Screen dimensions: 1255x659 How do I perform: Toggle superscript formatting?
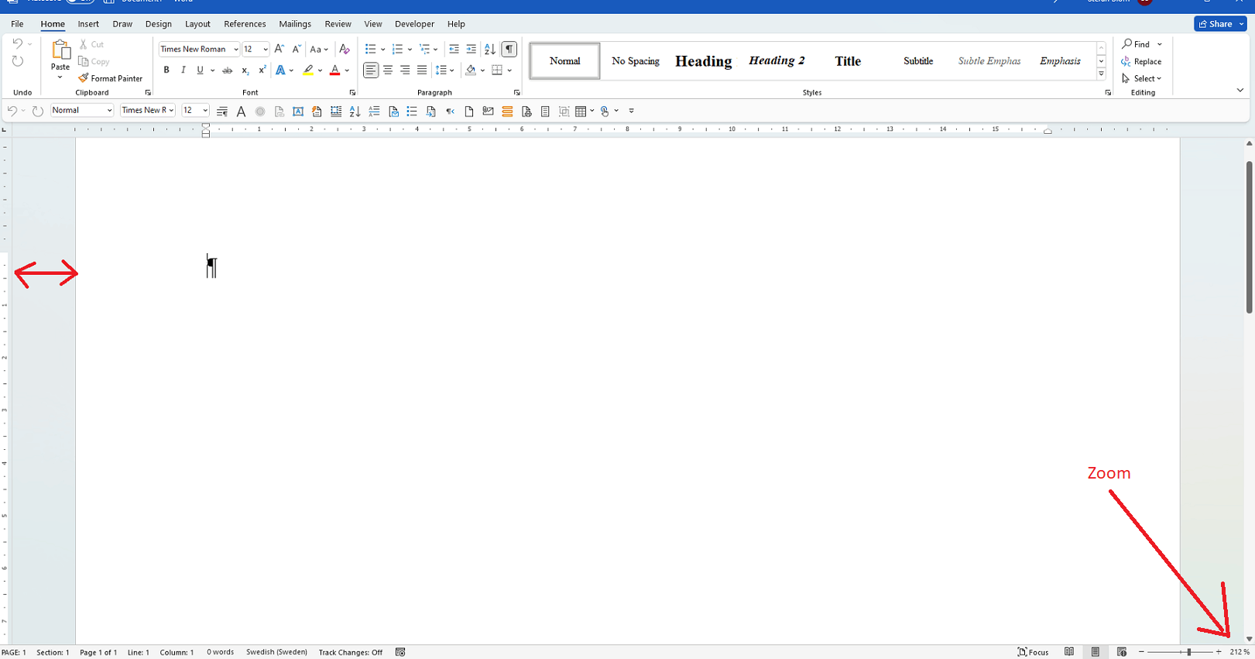262,70
